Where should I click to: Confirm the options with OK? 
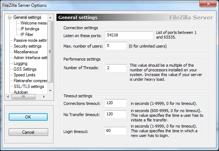[x=28, y=117]
